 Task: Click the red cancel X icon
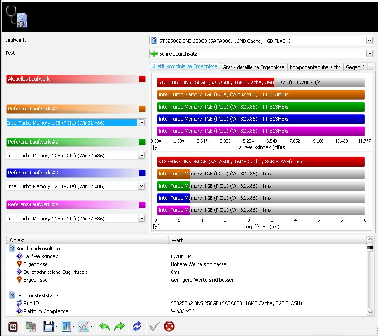[x=169, y=327]
